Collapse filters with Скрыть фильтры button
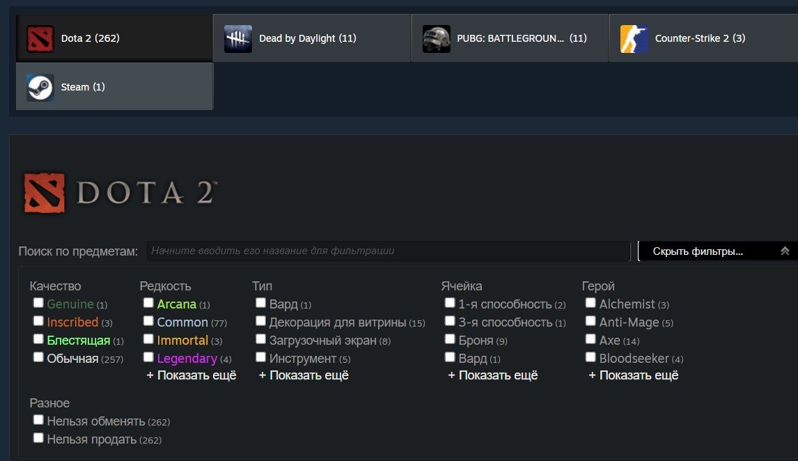Image resolution: width=798 pixels, height=461 pixels. tap(718, 251)
